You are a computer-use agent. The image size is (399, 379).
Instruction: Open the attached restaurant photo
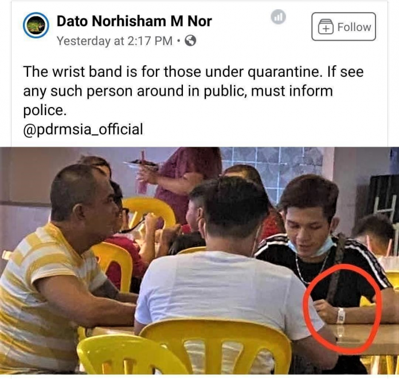point(199,260)
